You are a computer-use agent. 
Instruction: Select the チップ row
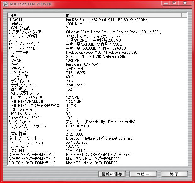(x=16, y=57)
